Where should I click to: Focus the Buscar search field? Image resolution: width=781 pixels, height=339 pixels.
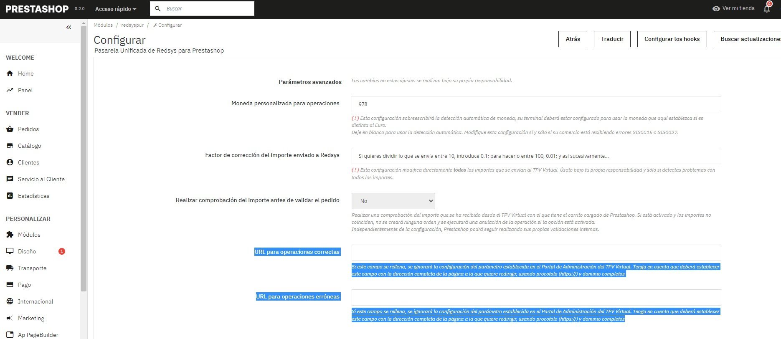tap(202, 9)
